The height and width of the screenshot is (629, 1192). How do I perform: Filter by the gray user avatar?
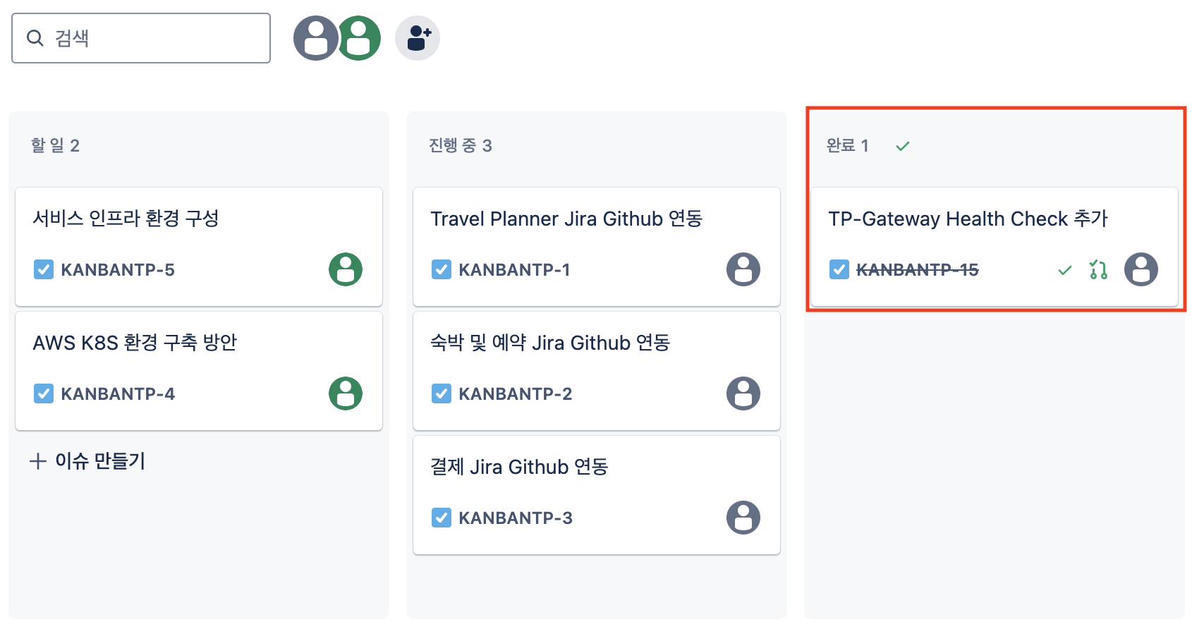(x=315, y=38)
